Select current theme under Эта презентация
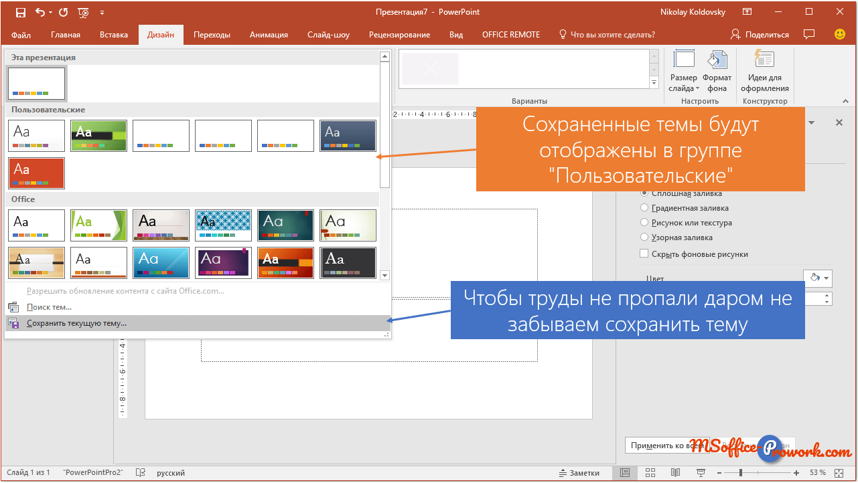This screenshot has height=483, width=858. 37,84
